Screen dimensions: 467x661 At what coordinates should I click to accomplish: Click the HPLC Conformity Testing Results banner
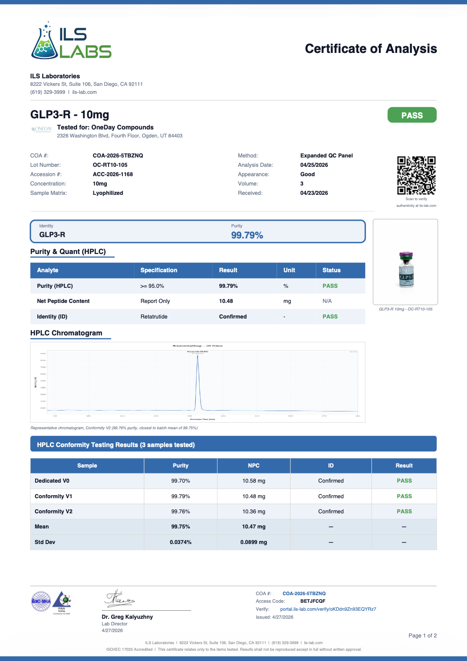233,444
